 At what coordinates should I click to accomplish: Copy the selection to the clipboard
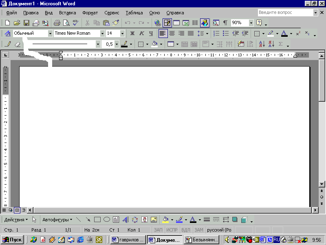(x=97, y=22)
